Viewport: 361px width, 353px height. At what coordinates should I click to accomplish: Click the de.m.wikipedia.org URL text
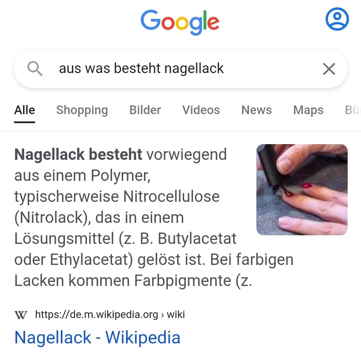(x=97, y=315)
